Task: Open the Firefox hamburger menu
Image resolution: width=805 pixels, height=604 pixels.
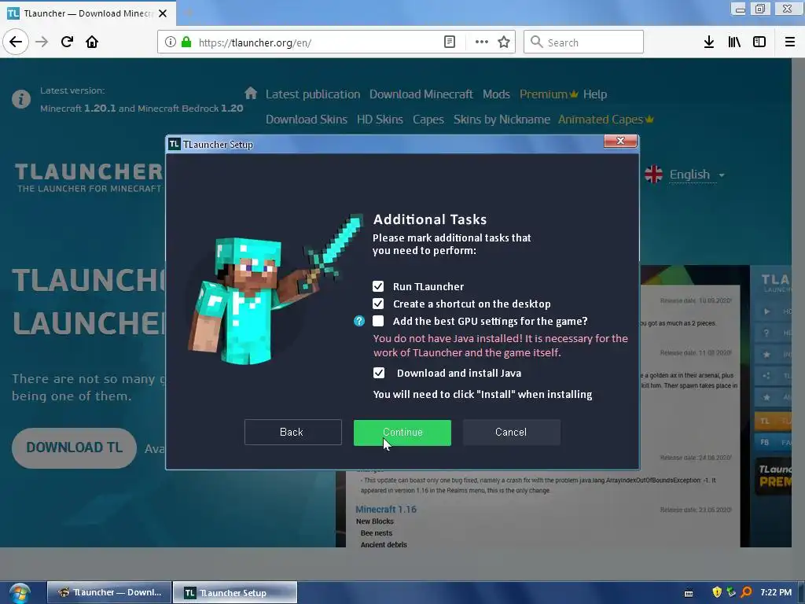Action: [x=790, y=42]
